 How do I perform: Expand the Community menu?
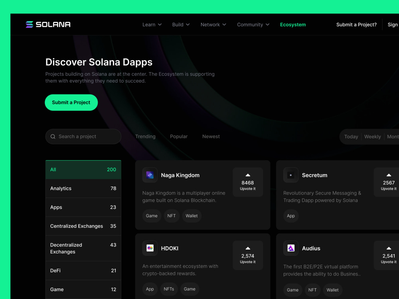[x=253, y=25]
